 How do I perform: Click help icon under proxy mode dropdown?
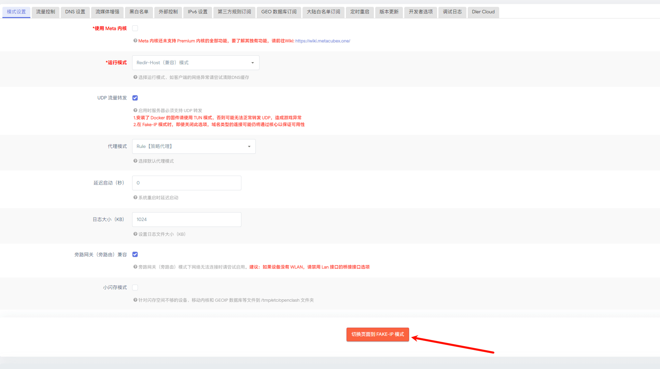coord(135,161)
